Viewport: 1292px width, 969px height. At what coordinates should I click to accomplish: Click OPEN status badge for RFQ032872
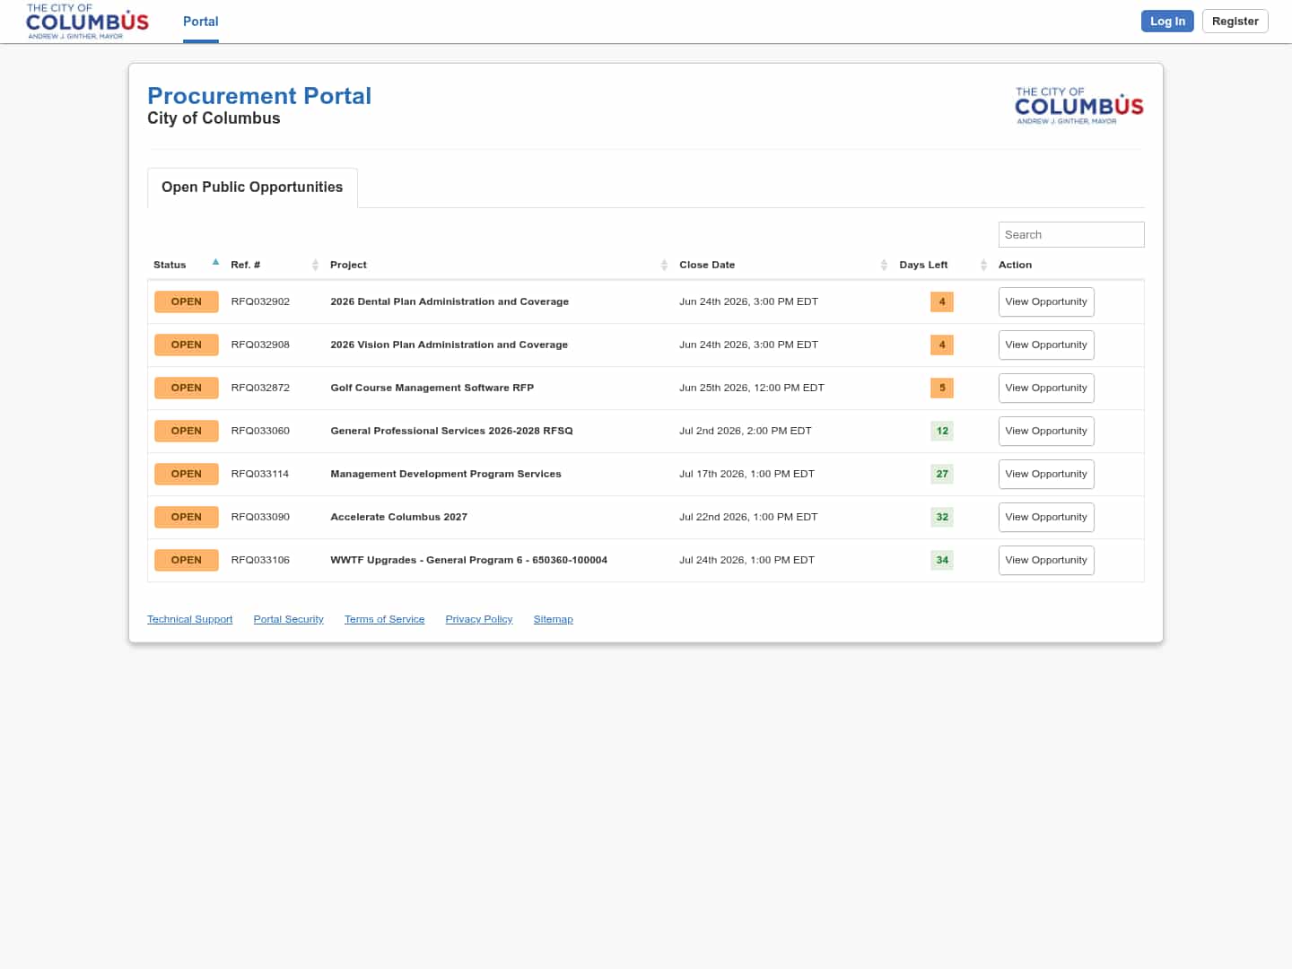pyautogui.click(x=187, y=388)
